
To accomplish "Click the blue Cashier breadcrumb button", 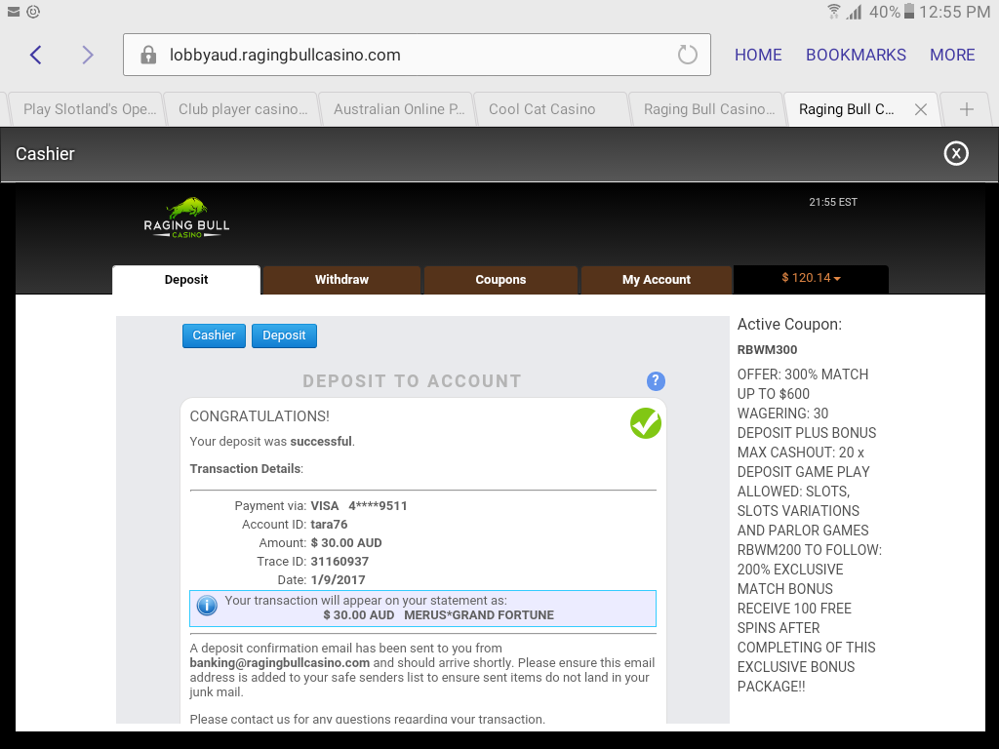I will click(214, 335).
